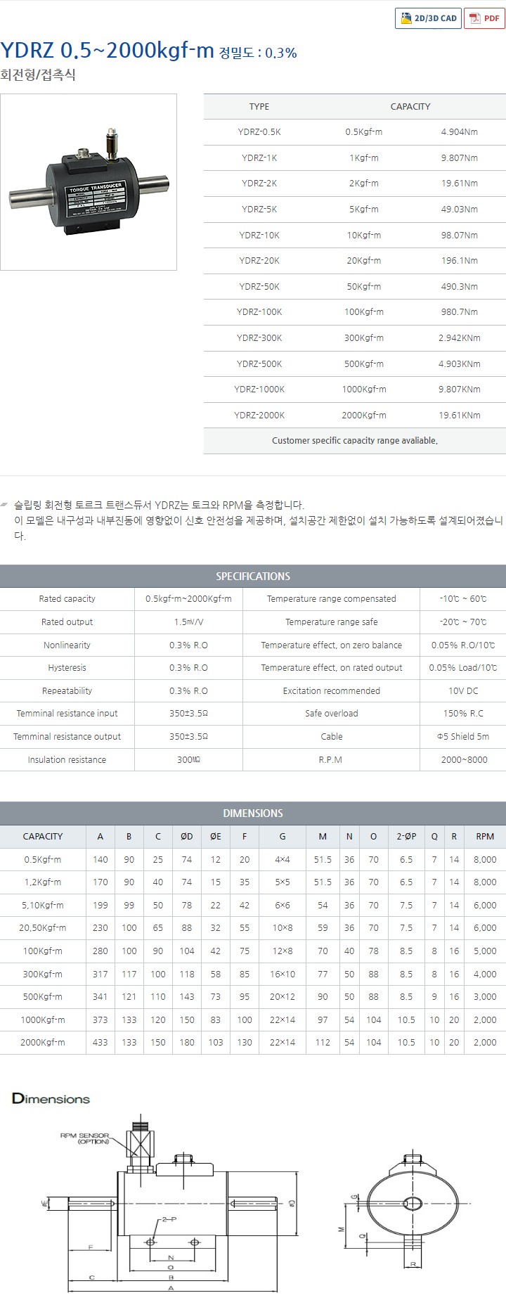Image resolution: width=506 pixels, height=1312 pixels.
Task: Click the Nonlinearity label
Action: click(x=67, y=645)
